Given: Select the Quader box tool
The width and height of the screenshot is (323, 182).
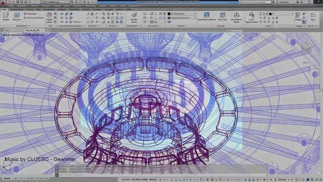Looking at the screenshot, I should [6, 17].
